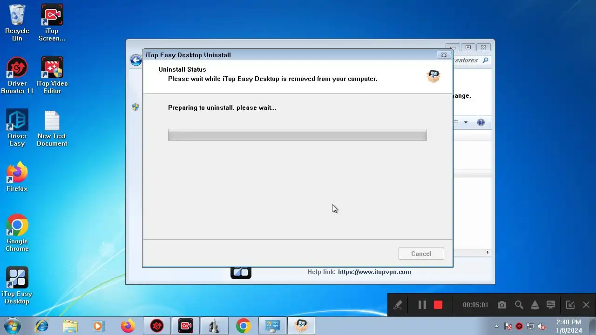Open iTop Screen Recorder desktop shortcut
Image resolution: width=596 pixels, height=335 pixels.
tap(52, 22)
